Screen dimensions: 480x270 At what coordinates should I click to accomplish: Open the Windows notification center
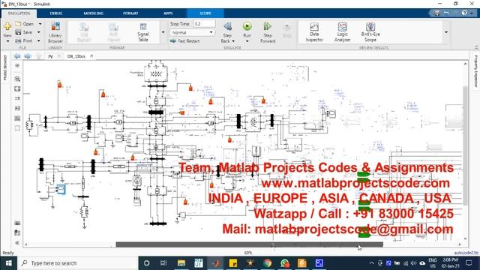click(x=469, y=263)
